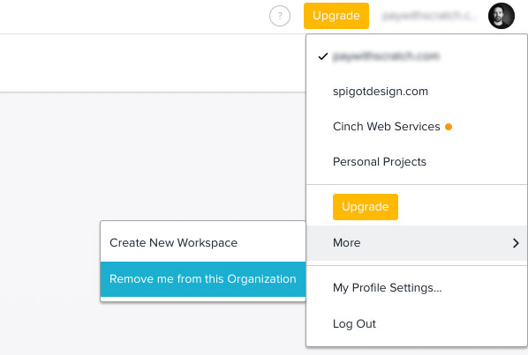
Task: Open My Profile Settings...
Action: pyautogui.click(x=417, y=288)
